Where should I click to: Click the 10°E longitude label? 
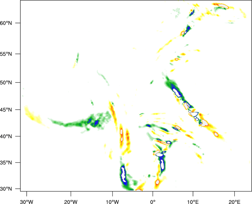[193, 202]
